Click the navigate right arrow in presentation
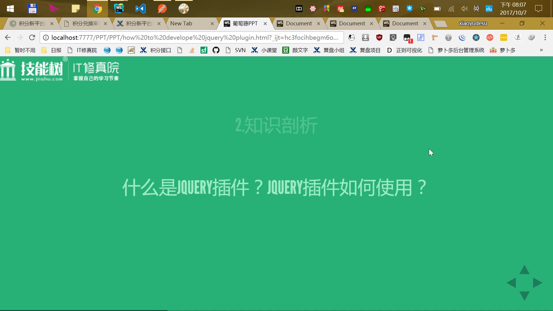Viewport: 553px width, 311px height. tap(537, 283)
